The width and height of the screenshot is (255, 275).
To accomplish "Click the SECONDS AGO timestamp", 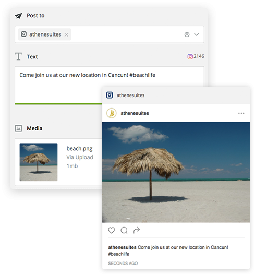I will (x=123, y=263).
